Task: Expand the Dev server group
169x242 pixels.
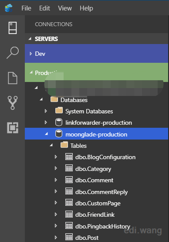Action: tap(30, 54)
